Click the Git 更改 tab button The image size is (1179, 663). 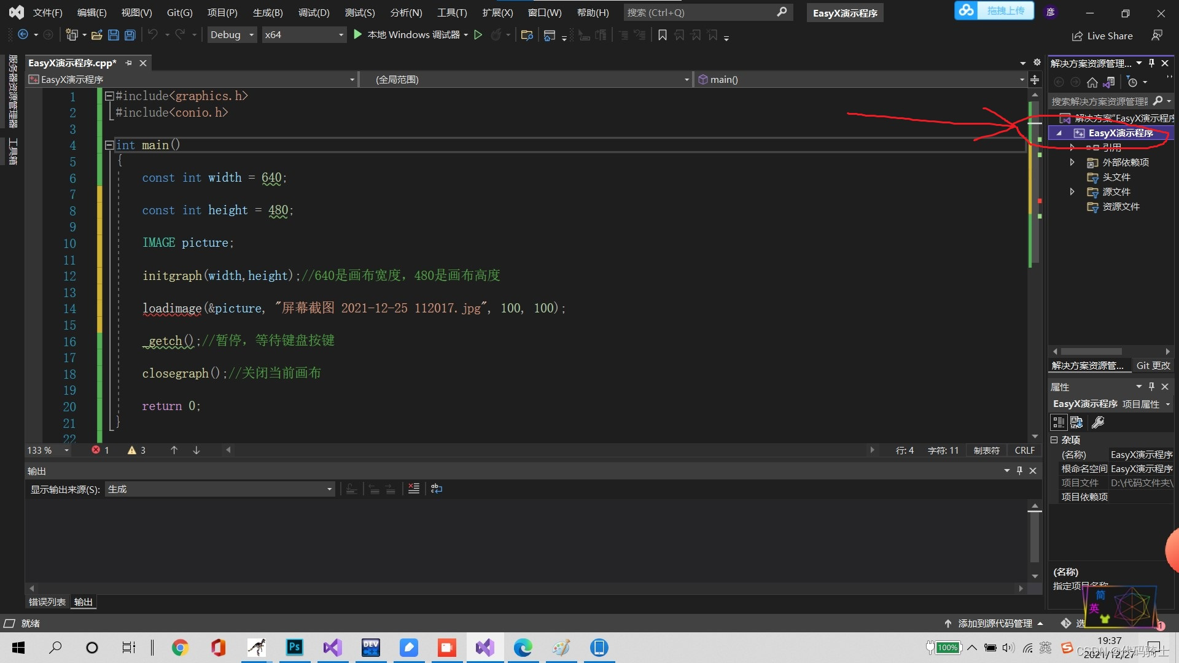pyautogui.click(x=1153, y=365)
